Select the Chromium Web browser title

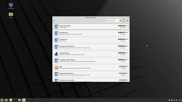pyautogui.click(x=62, y=39)
